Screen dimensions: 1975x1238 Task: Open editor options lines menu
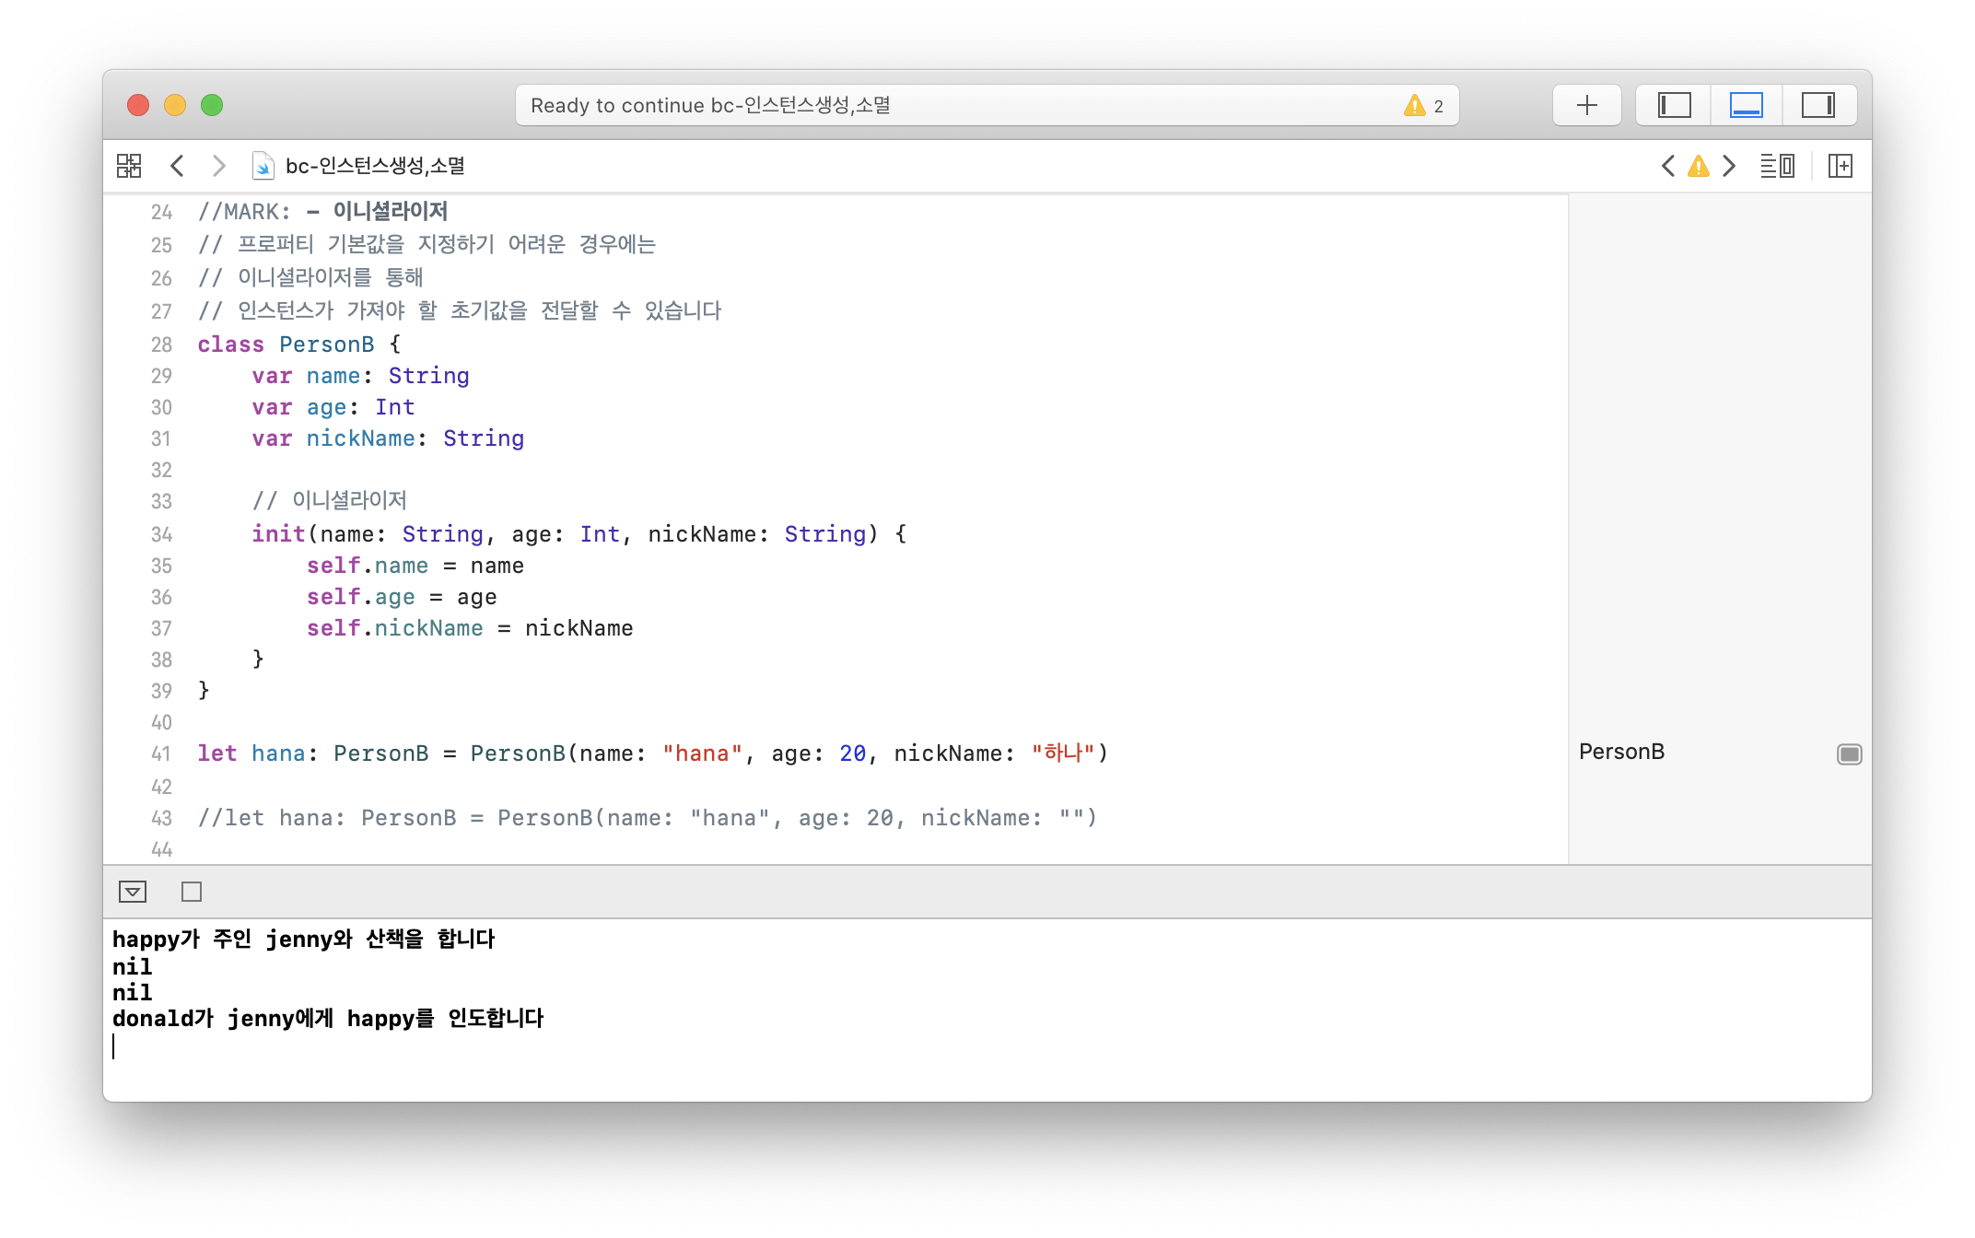coord(1777,166)
